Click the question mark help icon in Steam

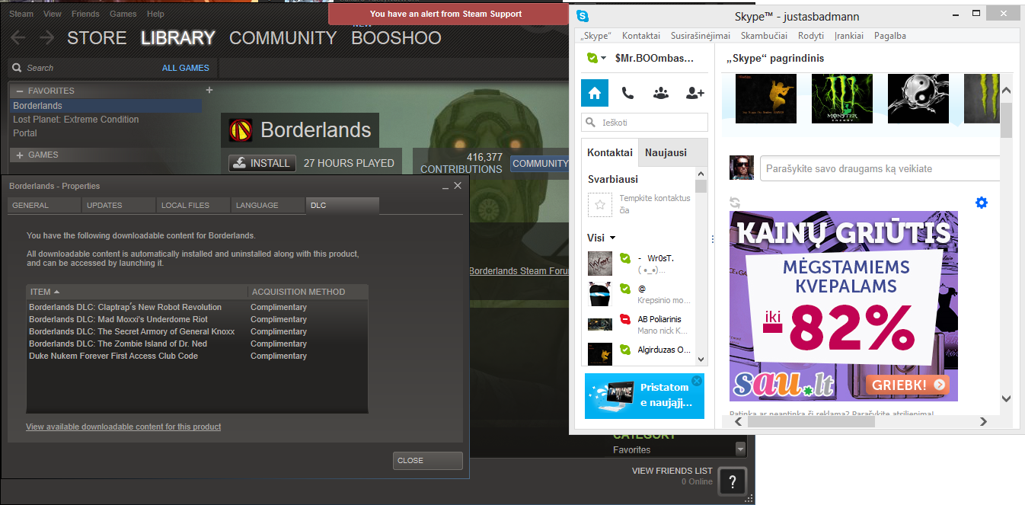pos(732,481)
